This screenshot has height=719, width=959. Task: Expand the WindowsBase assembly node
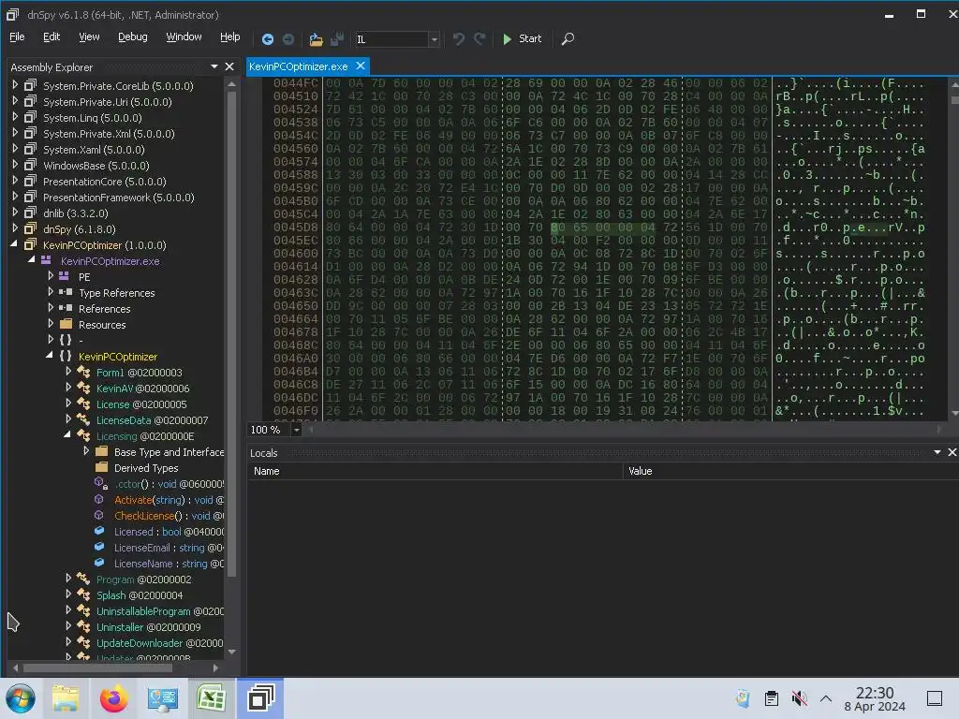tap(15, 165)
